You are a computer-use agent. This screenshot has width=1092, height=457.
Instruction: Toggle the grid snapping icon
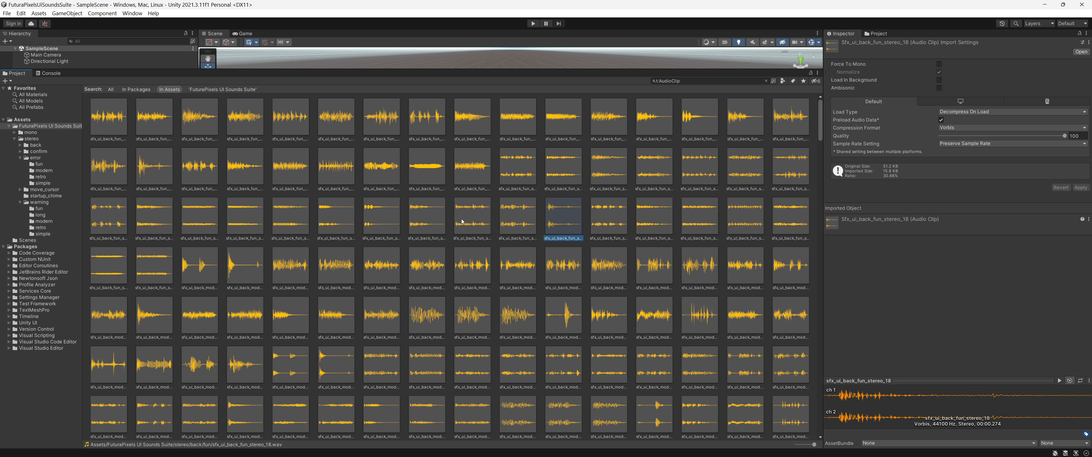(265, 43)
